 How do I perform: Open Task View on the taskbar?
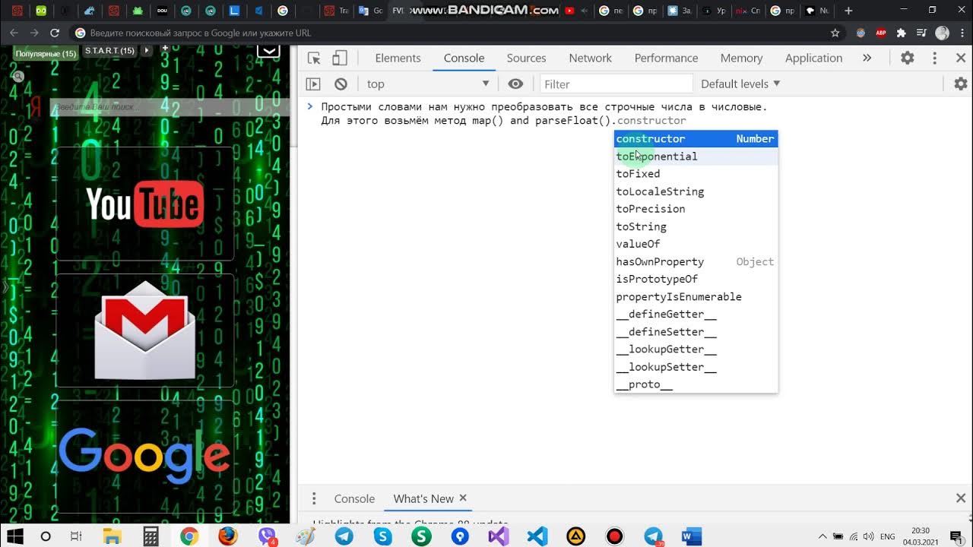point(76,536)
